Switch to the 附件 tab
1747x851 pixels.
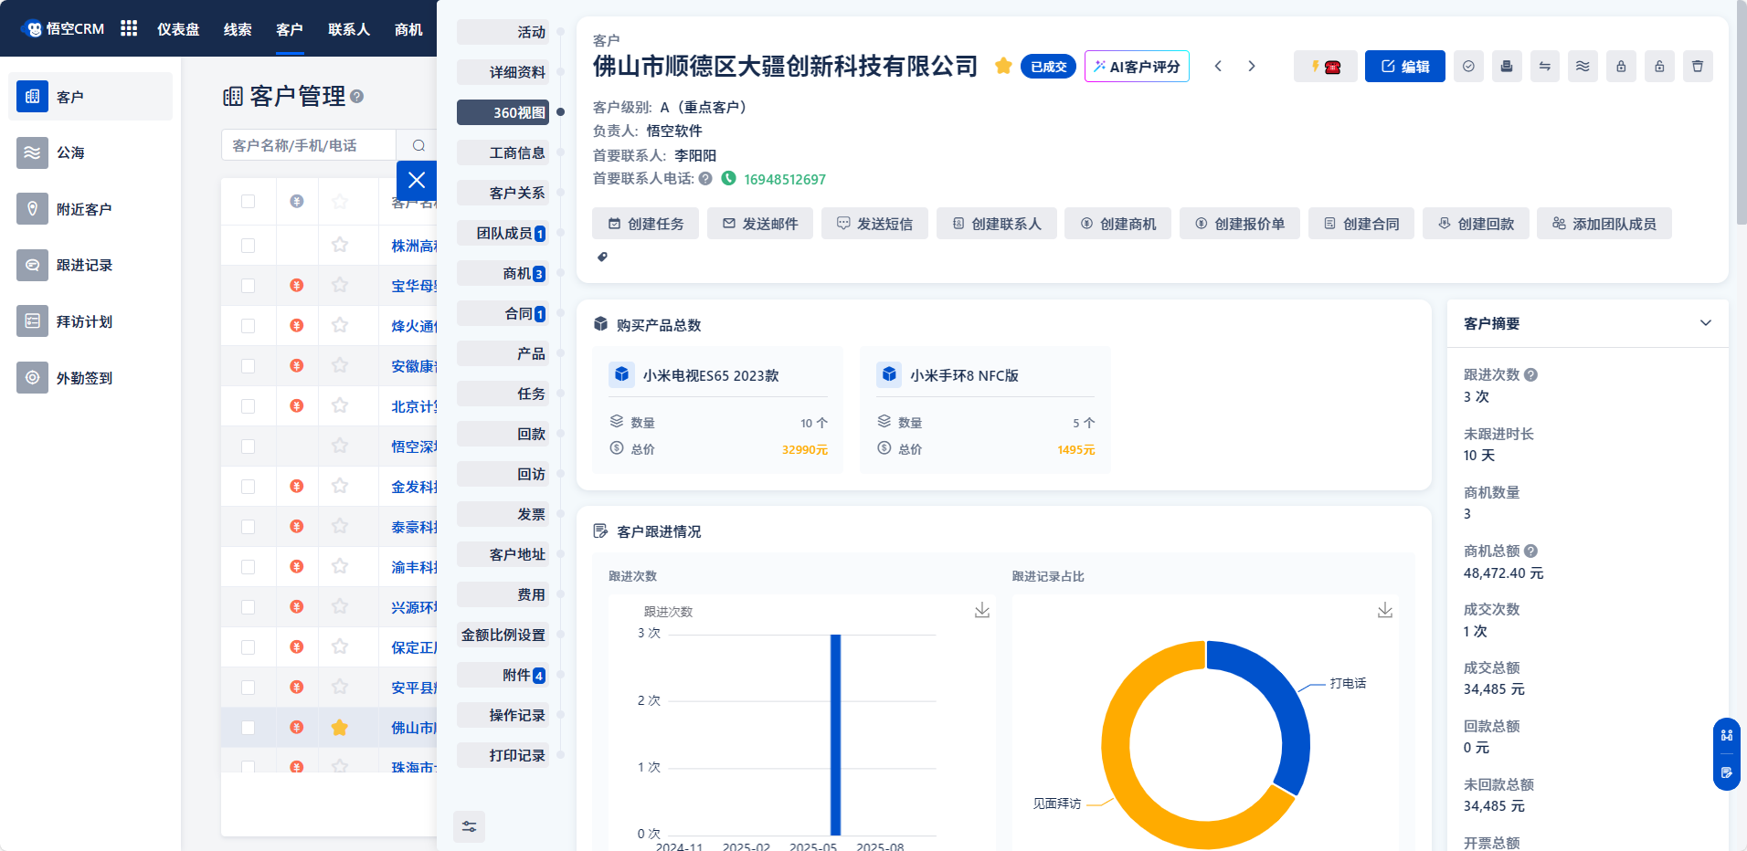coord(503,675)
